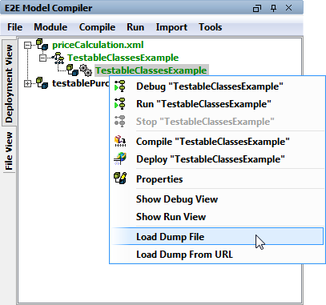326x305 pixels.
Task: Click the Deploy globe icon
Action: pos(120,159)
